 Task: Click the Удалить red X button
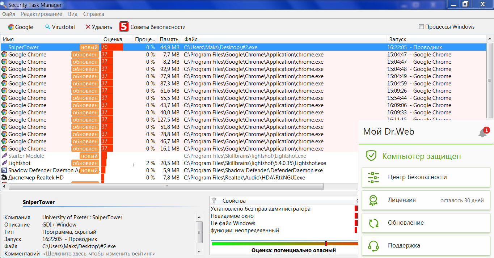[x=99, y=27]
